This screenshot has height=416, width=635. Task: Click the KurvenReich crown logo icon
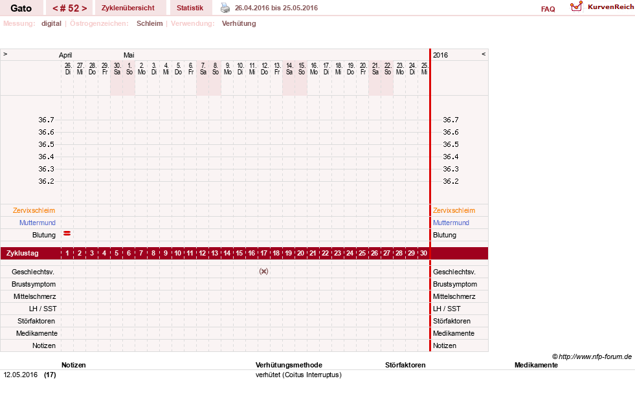[x=576, y=6]
